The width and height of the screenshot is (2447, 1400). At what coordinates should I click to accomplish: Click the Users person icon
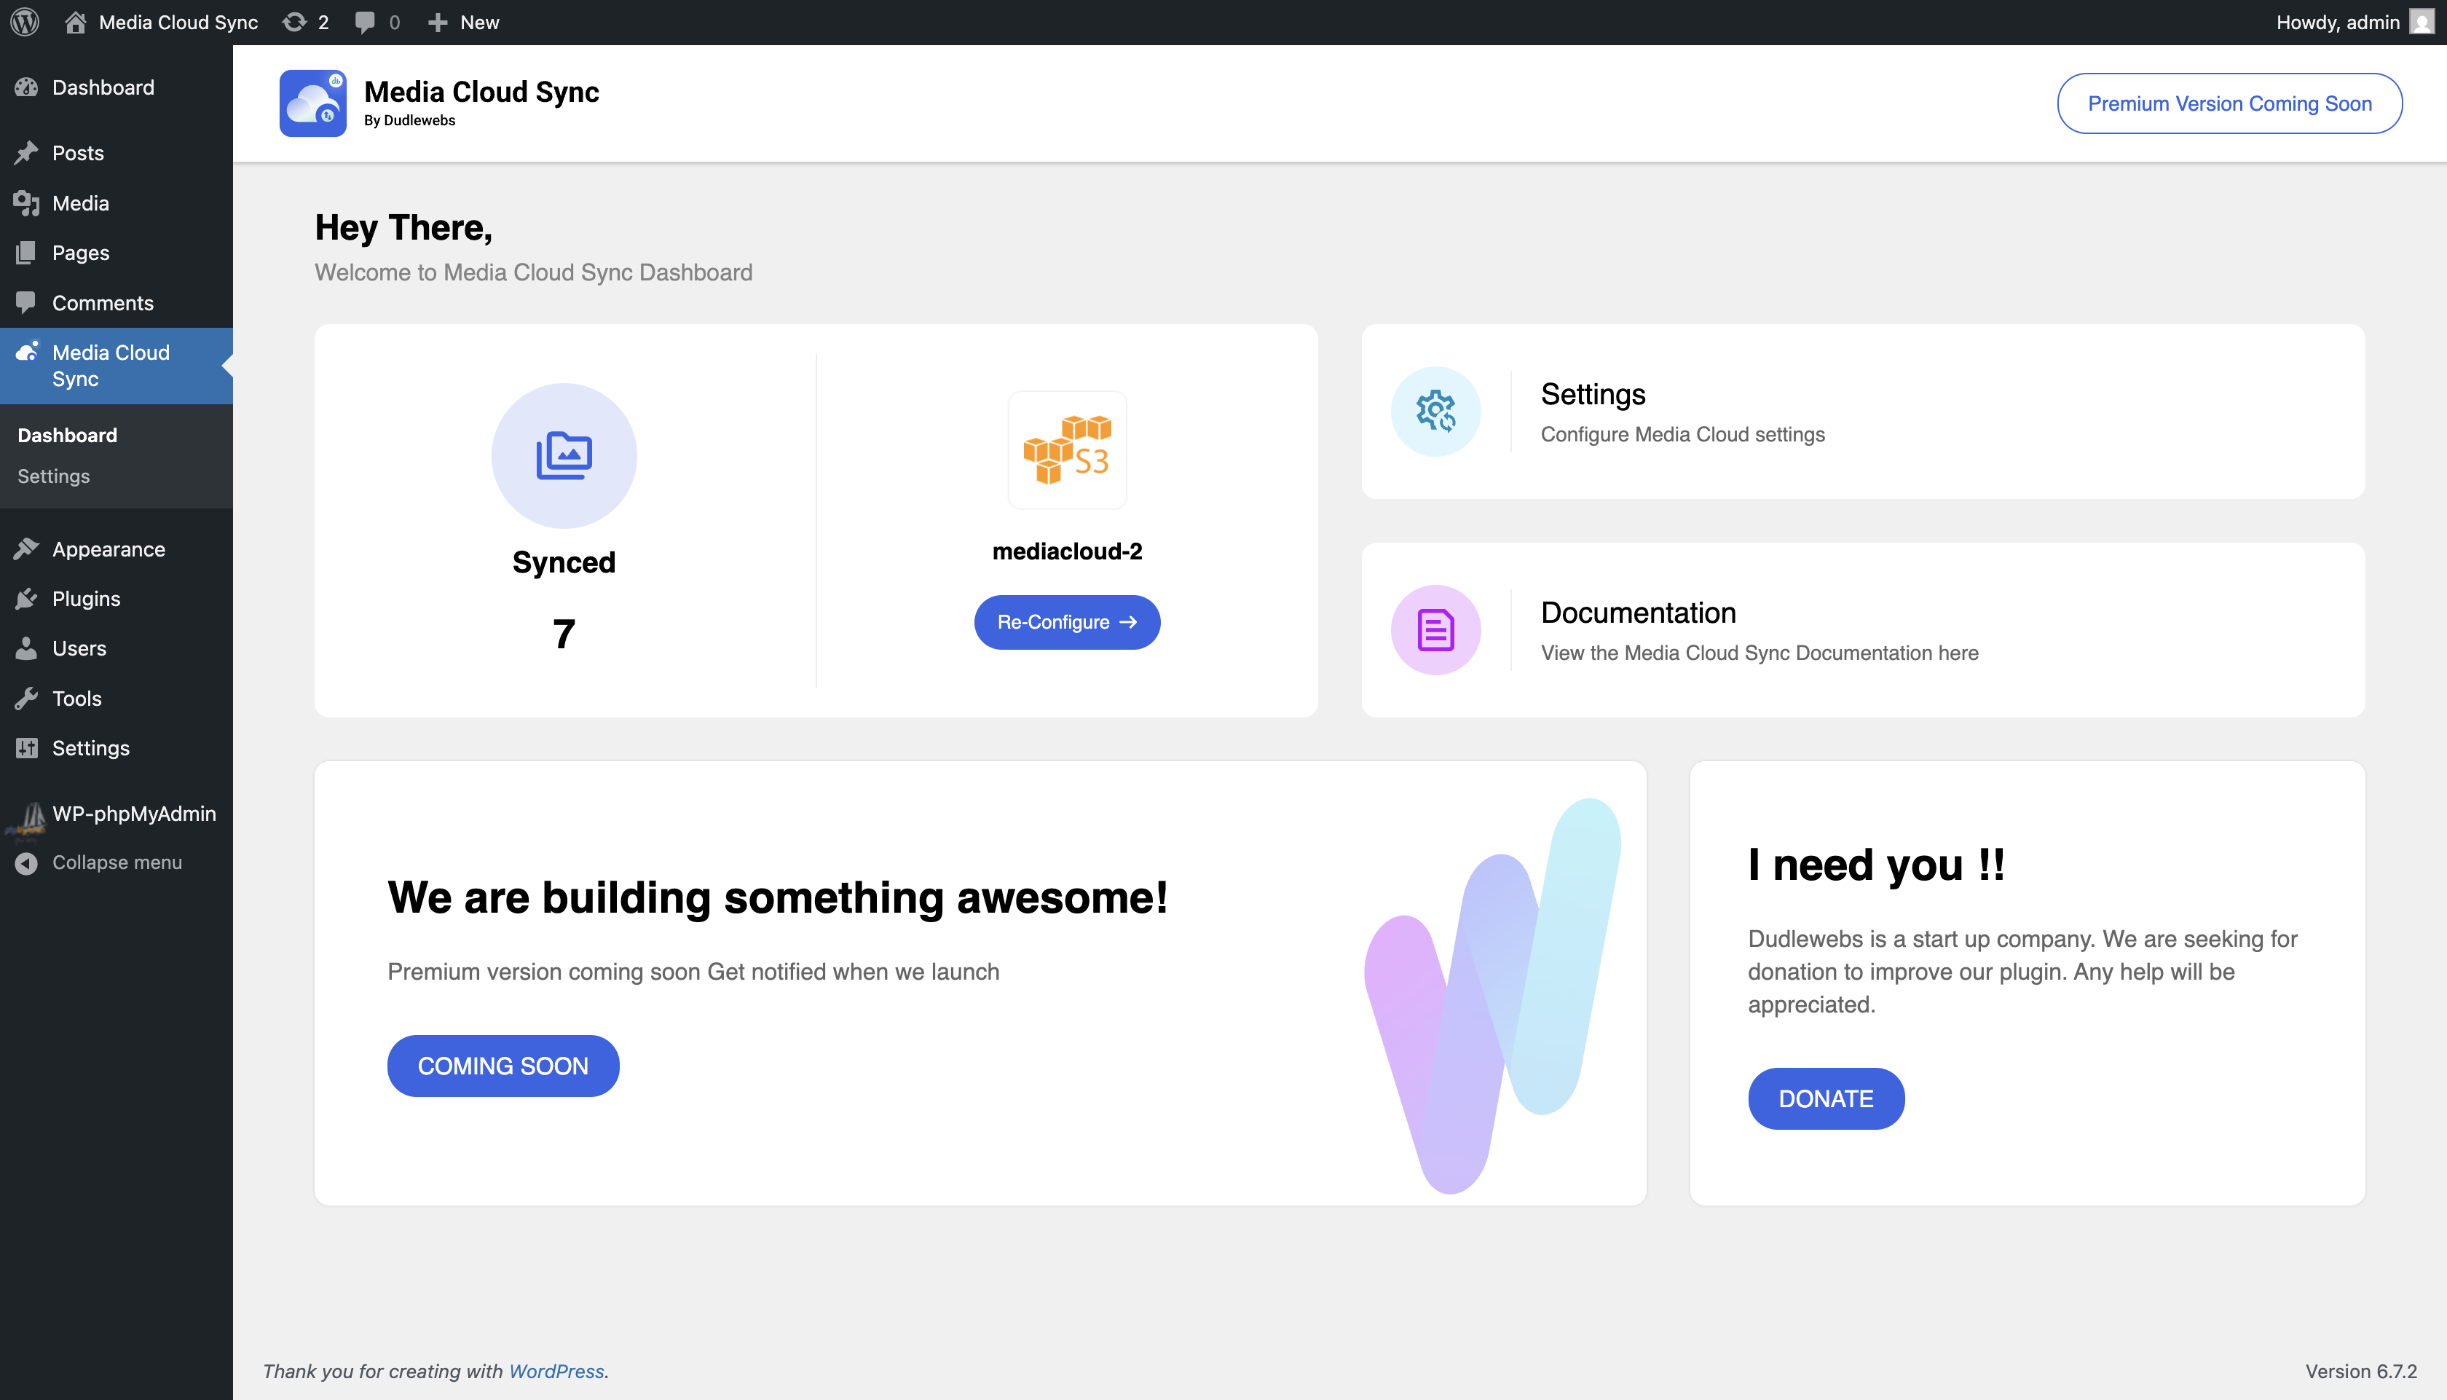coord(27,648)
